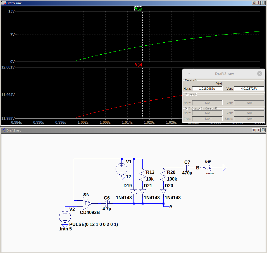Click the 4.7µ value of C6
This screenshot has width=267, height=253.
click(x=107, y=209)
